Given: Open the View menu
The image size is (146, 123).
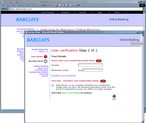Looking at the screenshot, I should click(x=14, y=5).
